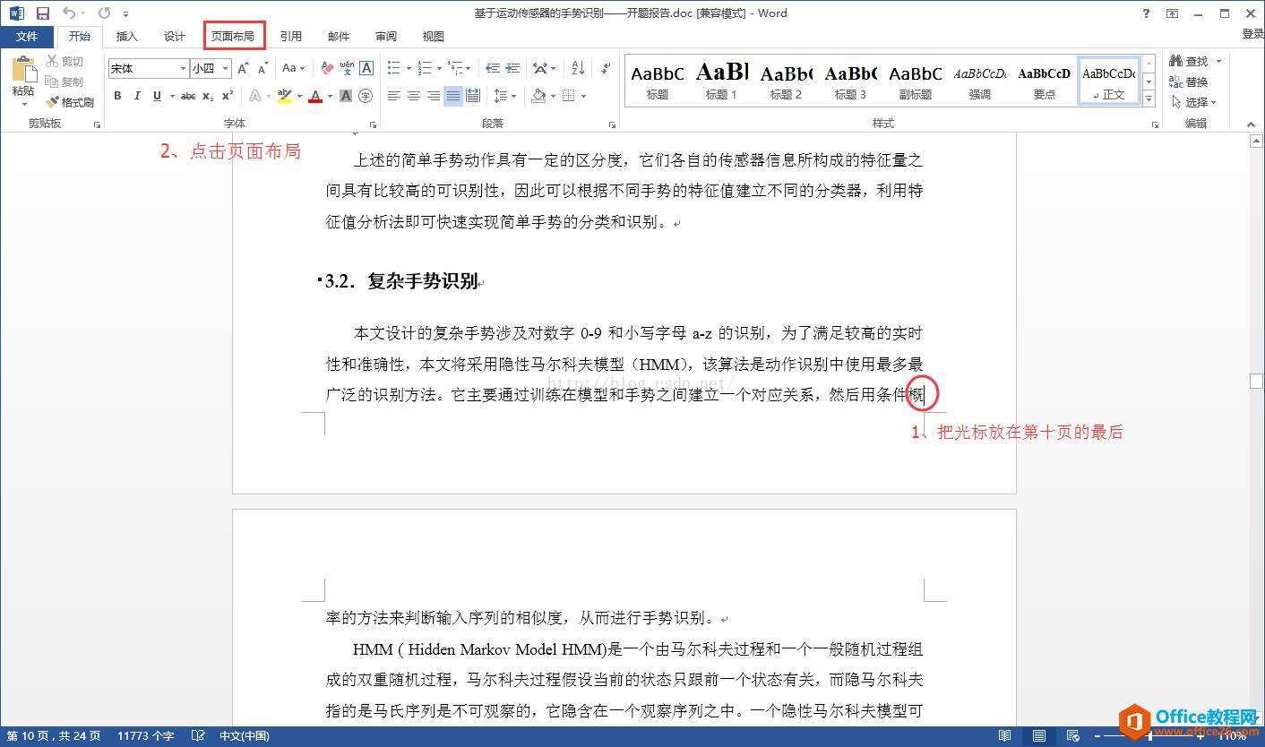
Task: Click the language indicator 中文(中国)
Action: point(245,736)
